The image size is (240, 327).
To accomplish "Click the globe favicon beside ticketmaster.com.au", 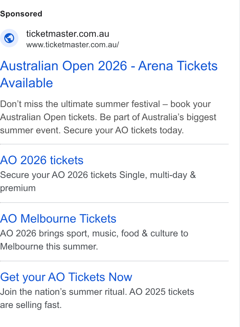I will tap(9, 38).
